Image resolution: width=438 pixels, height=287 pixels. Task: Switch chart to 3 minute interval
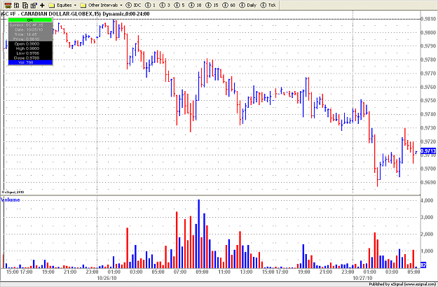point(165,5)
